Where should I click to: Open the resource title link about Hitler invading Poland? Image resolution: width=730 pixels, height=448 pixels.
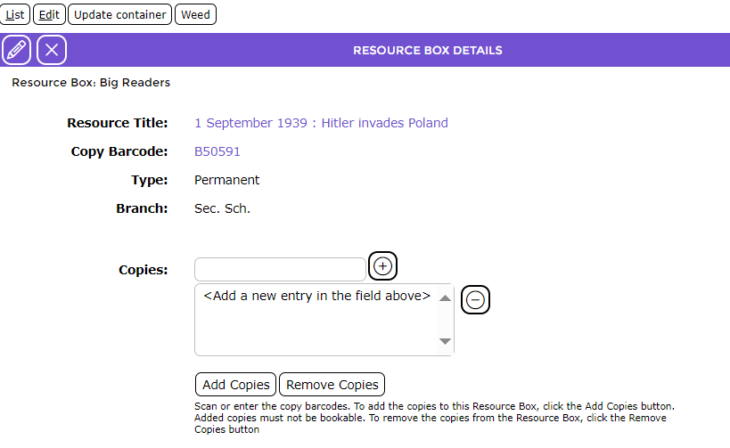[321, 123]
